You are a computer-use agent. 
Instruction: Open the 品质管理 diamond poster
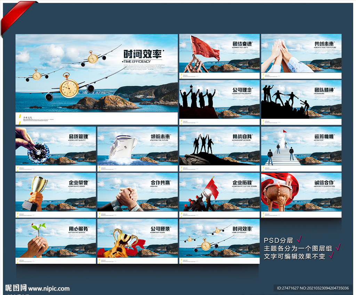(56, 149)
